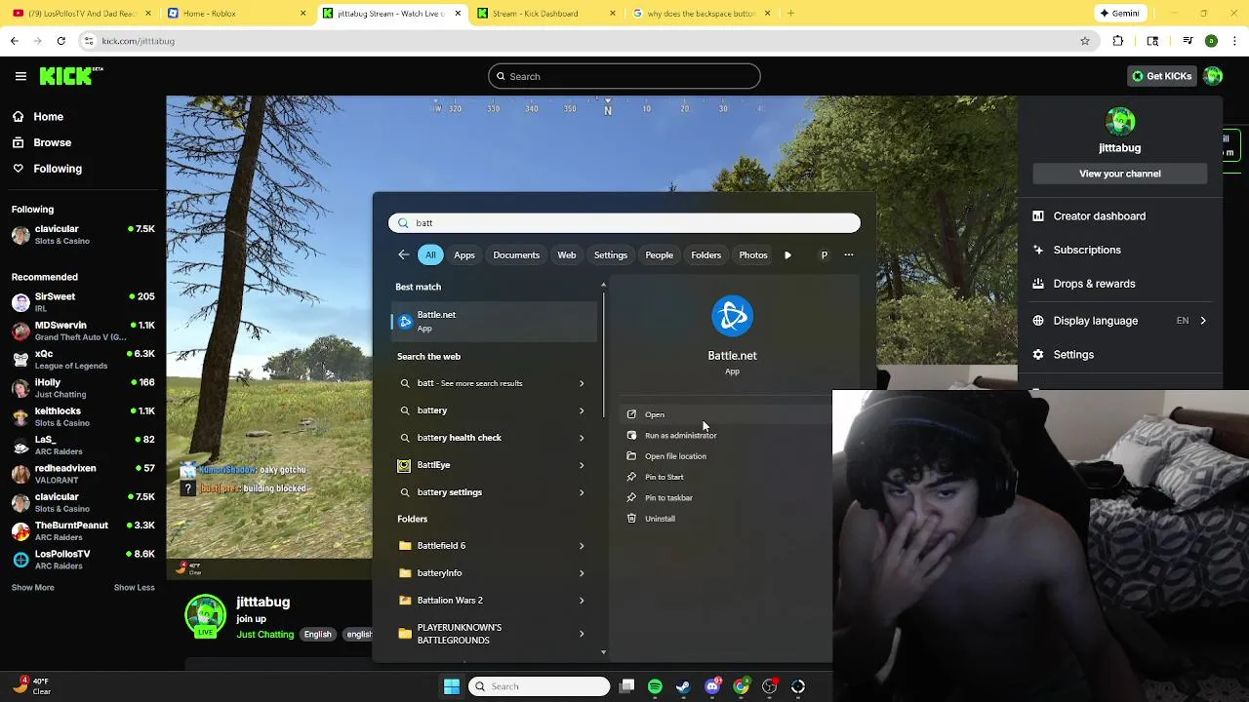Expand the 'batt' web search result
Viewport: 1249px width, 702px height.
click(x=582, y=383)
